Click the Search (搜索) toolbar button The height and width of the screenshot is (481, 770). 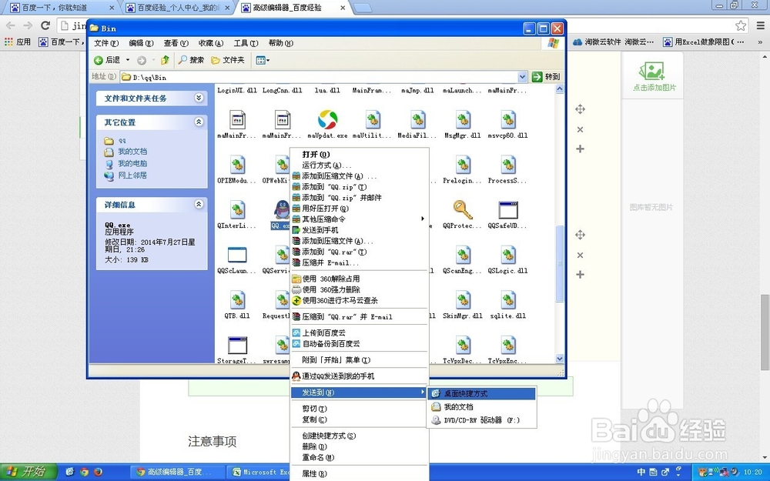[x=191, y=60]
